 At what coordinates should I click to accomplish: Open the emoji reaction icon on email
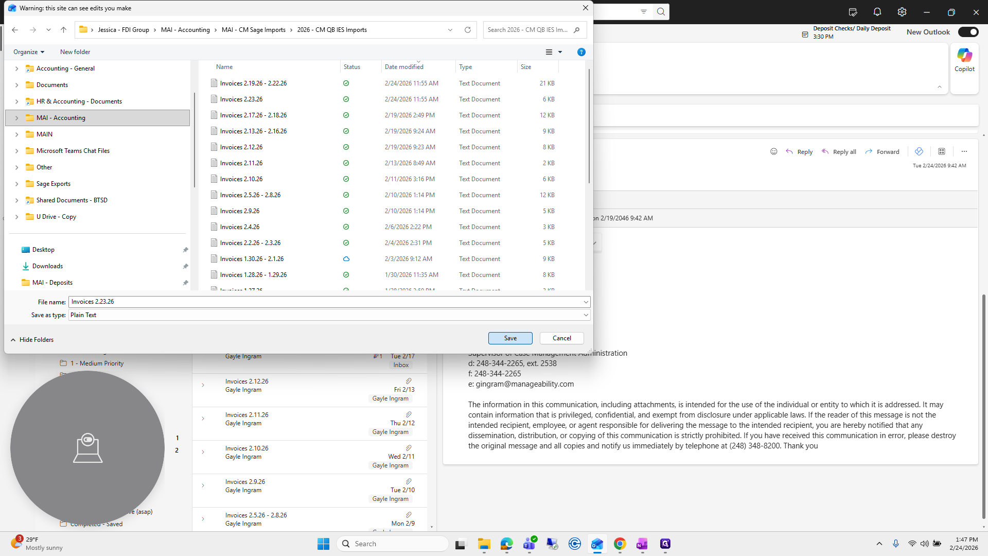pos(773,151)
